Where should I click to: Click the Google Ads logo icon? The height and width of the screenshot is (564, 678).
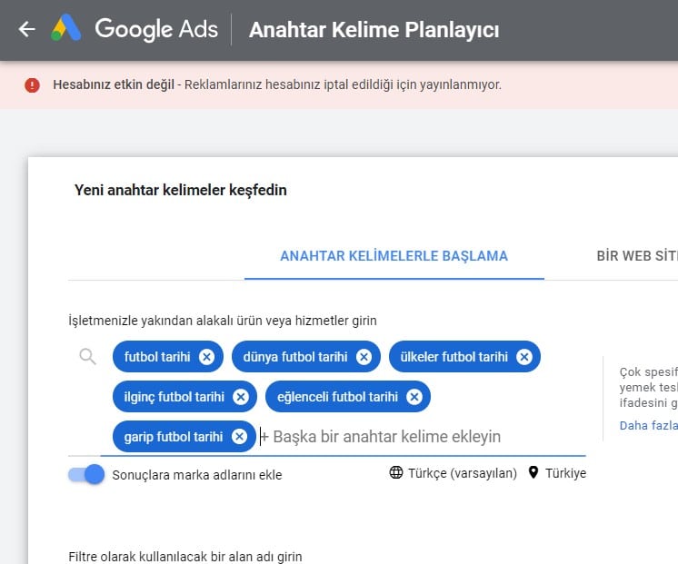[65, 28]
